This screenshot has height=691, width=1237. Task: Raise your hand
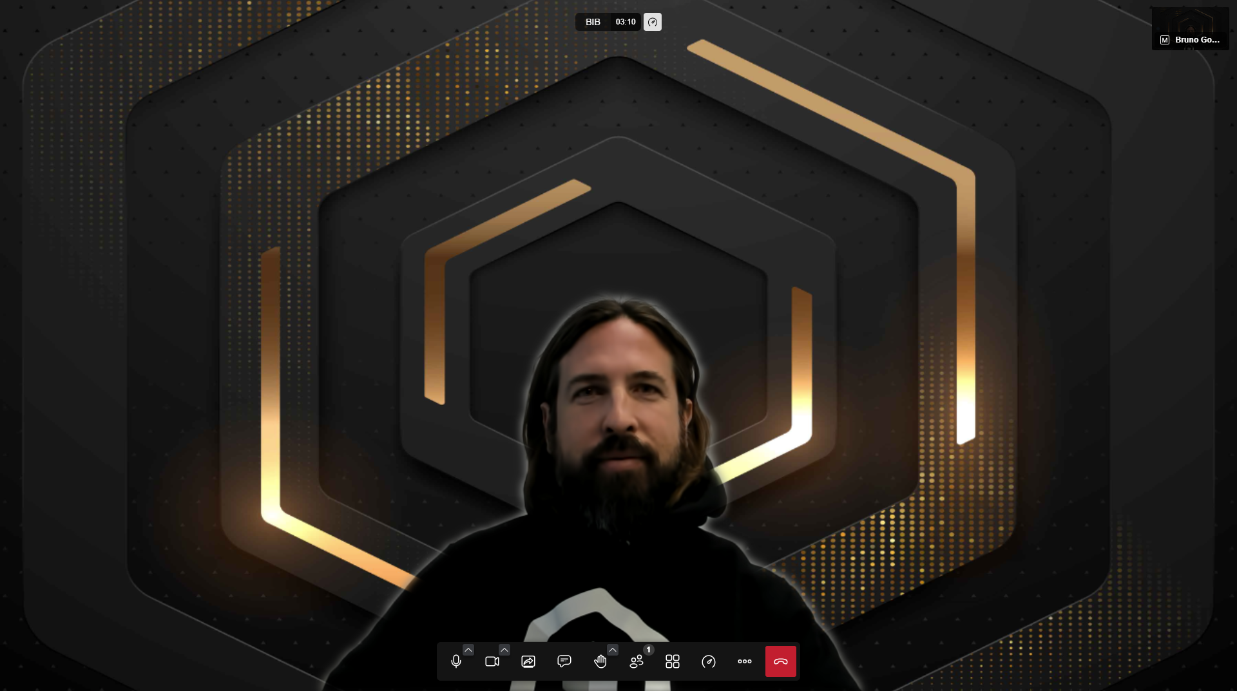coord(600,661)
